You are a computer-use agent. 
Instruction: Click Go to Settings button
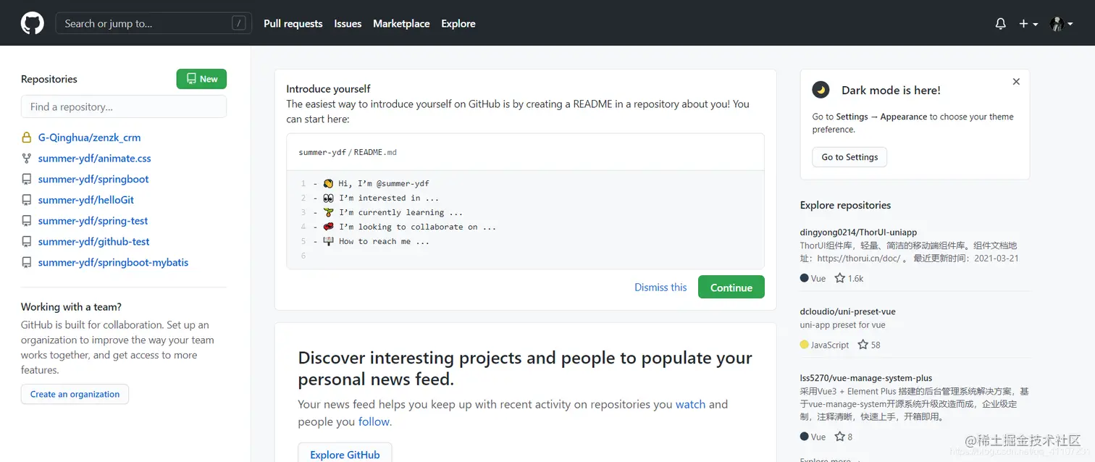pos(849,157)
